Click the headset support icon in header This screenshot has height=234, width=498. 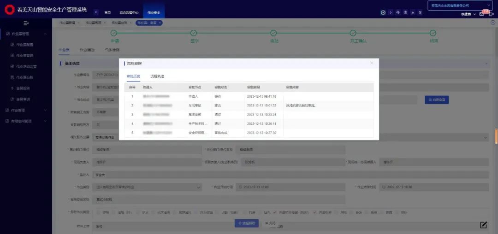(x=397, y=12)
